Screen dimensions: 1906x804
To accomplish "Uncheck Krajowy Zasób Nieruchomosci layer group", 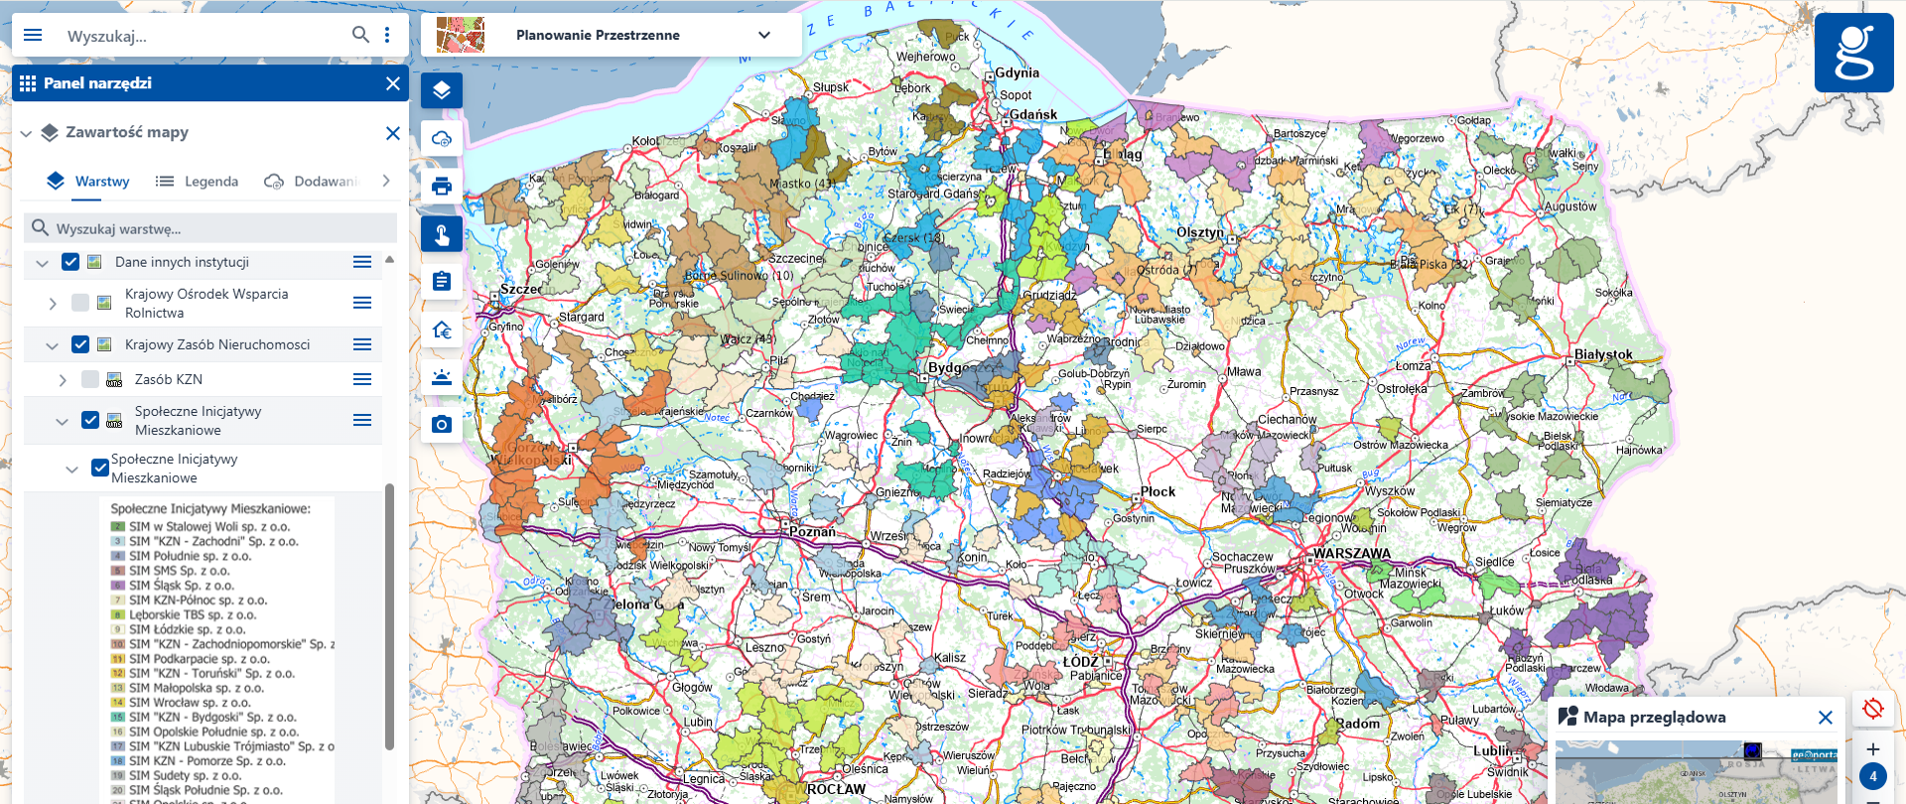I will (x=80, y=344).
